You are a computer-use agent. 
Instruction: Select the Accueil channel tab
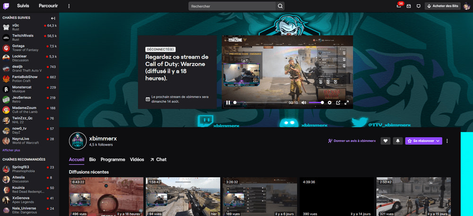tap(77, 159)
